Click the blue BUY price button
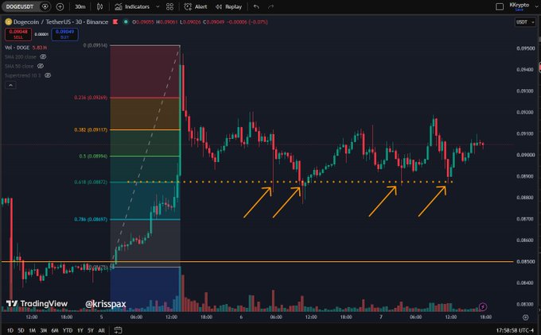The width and height of the screenshot is (541, 335). pos(64,34)
